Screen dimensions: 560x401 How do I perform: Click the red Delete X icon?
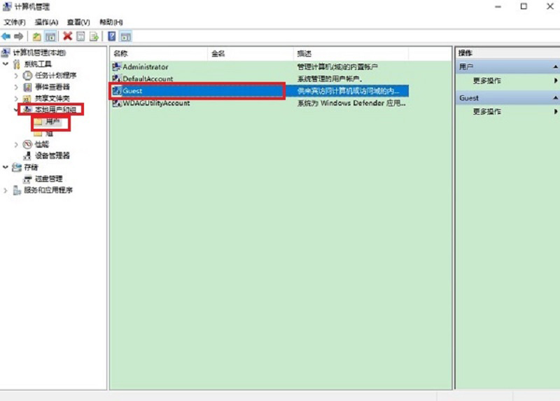pos(67,36)
